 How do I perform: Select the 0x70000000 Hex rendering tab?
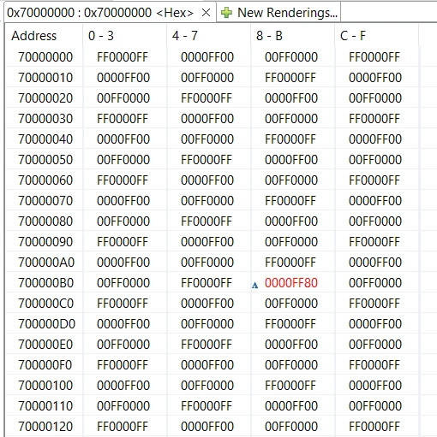pyautogui.click(x=110, y=13)
